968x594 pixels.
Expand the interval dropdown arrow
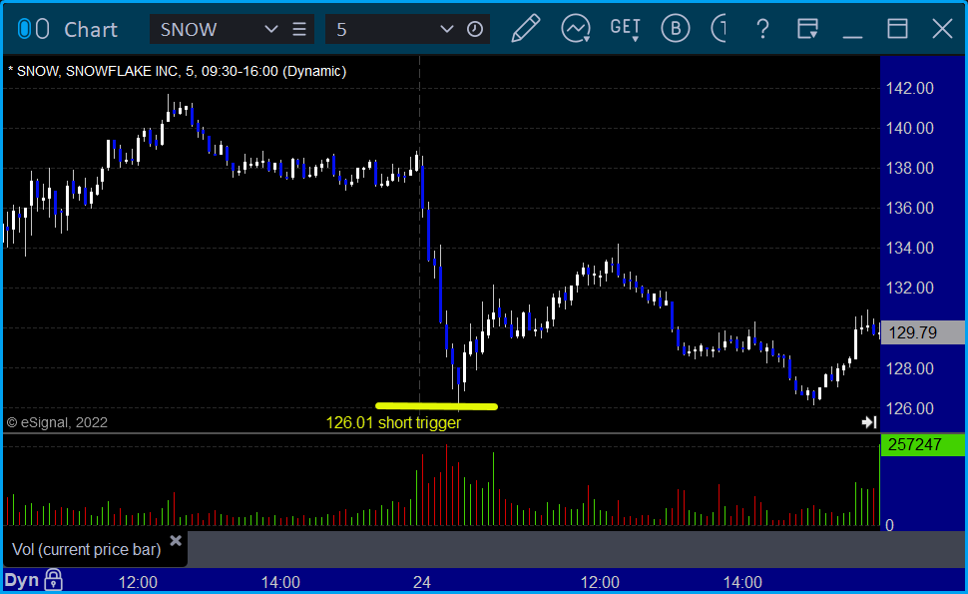click(447, 29)
